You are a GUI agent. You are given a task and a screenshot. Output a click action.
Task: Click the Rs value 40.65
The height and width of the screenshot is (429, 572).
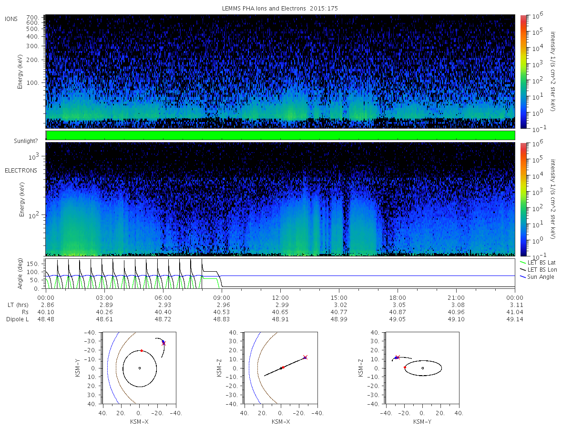coord(280,312)
